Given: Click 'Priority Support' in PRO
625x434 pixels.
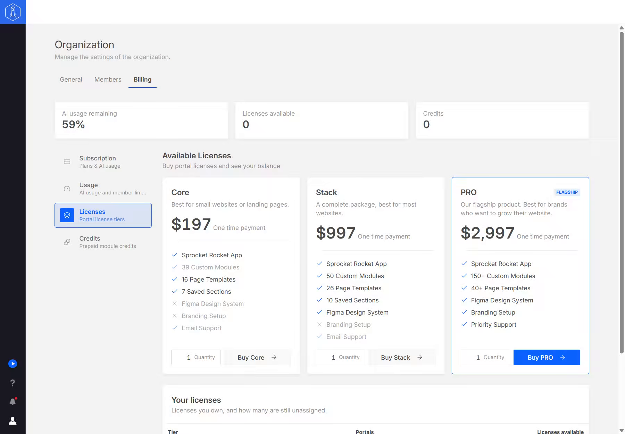Looking at the screenshot, I should point(494,325).
